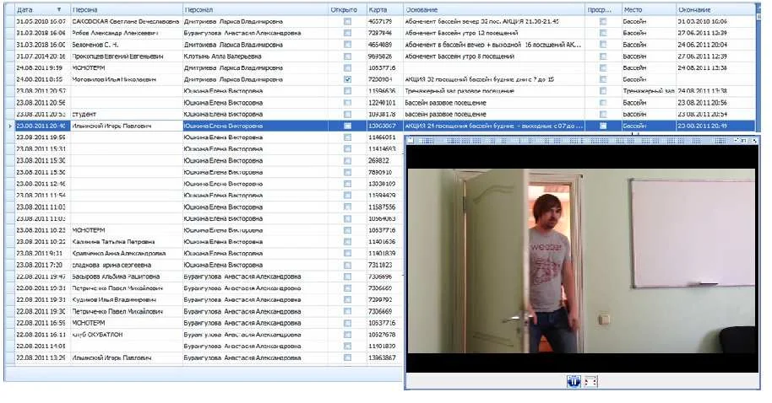The image size is (772, 403).
Task: Click the video window's title bar icon
Action: [x=410, y=140]
